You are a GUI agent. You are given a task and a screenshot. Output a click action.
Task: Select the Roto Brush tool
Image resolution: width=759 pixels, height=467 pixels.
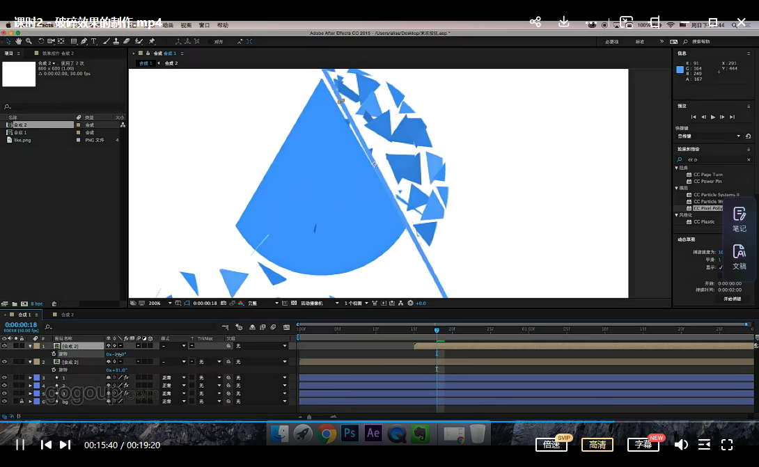coord(139,42)
